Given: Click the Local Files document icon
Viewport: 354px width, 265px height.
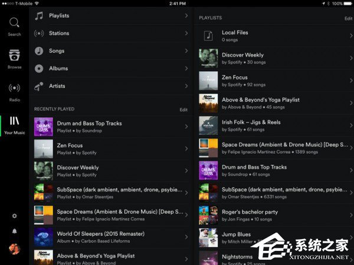Looking at the screenshot, I should 208,35.
